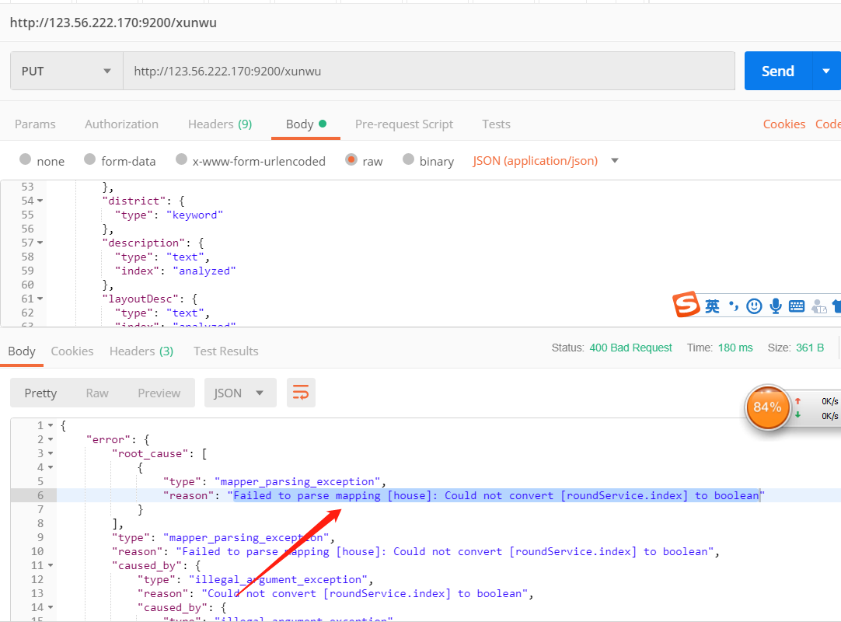Open the Tests tab

[496, 124]
